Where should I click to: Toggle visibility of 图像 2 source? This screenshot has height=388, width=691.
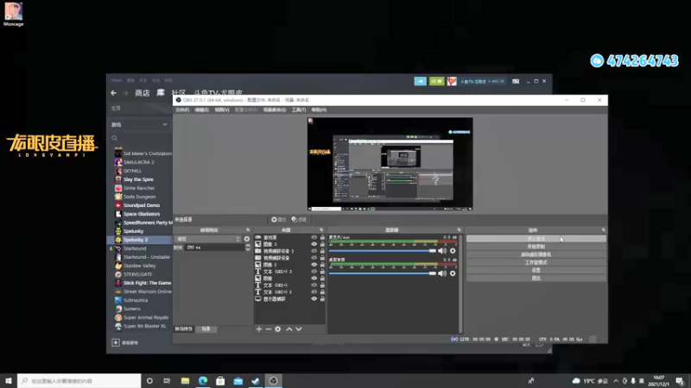pos(314,265)
